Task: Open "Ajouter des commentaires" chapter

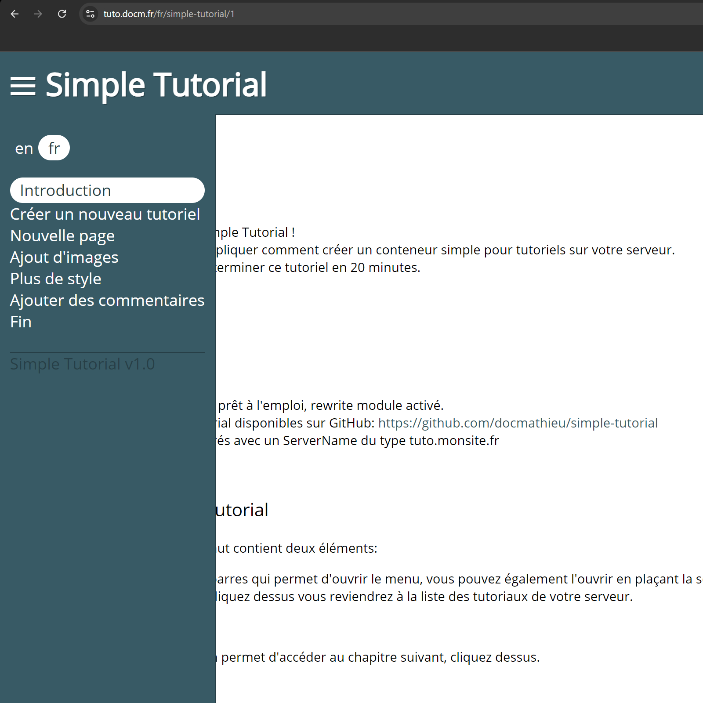Action: pyautogui.click(x=107, y=300)
